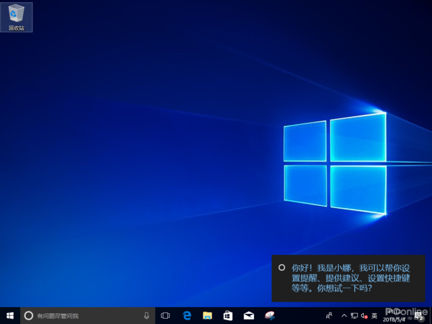The height and width of the screenshot is (324, 432).
Task: Activate the Cortana microphone icon
Action: 146,315
